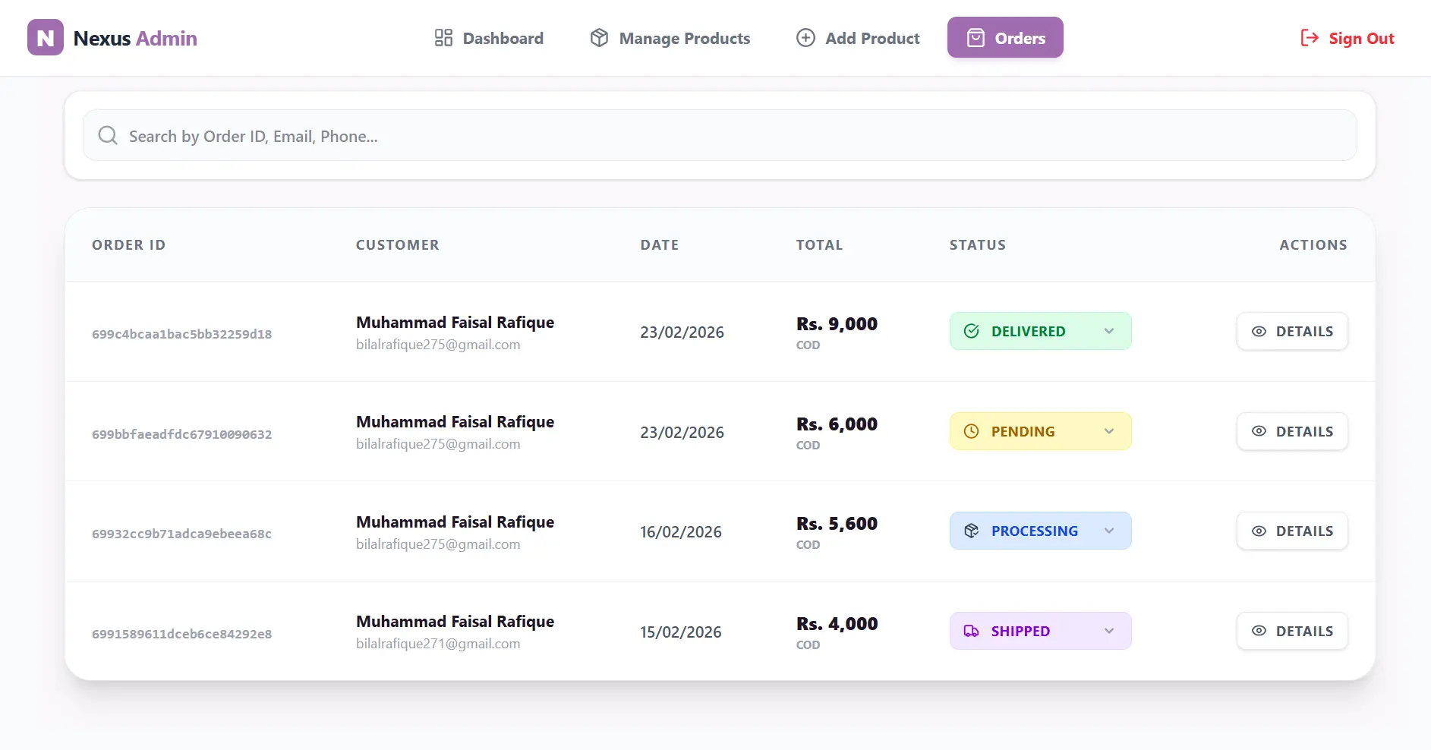This screenshot has height=750, width=1431.
Task: Click the truck icon on the SHIPPED badge
Action: tap(972, 630)
